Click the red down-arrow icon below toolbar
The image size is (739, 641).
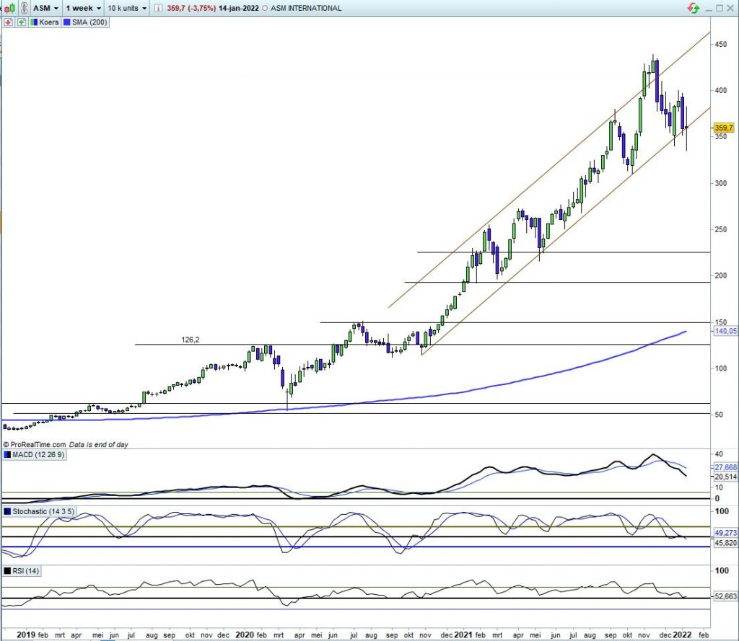point(9,22)
